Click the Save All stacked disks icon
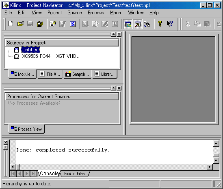 pyautogui.click(x=40, y=24)
